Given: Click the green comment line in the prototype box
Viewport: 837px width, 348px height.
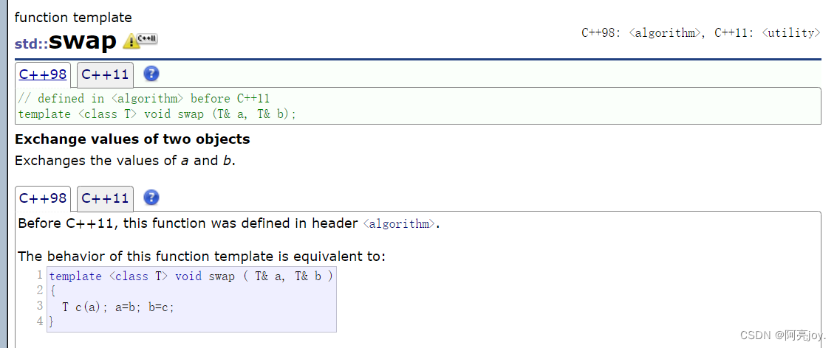Looking at the screenshot, I should 143,99.
